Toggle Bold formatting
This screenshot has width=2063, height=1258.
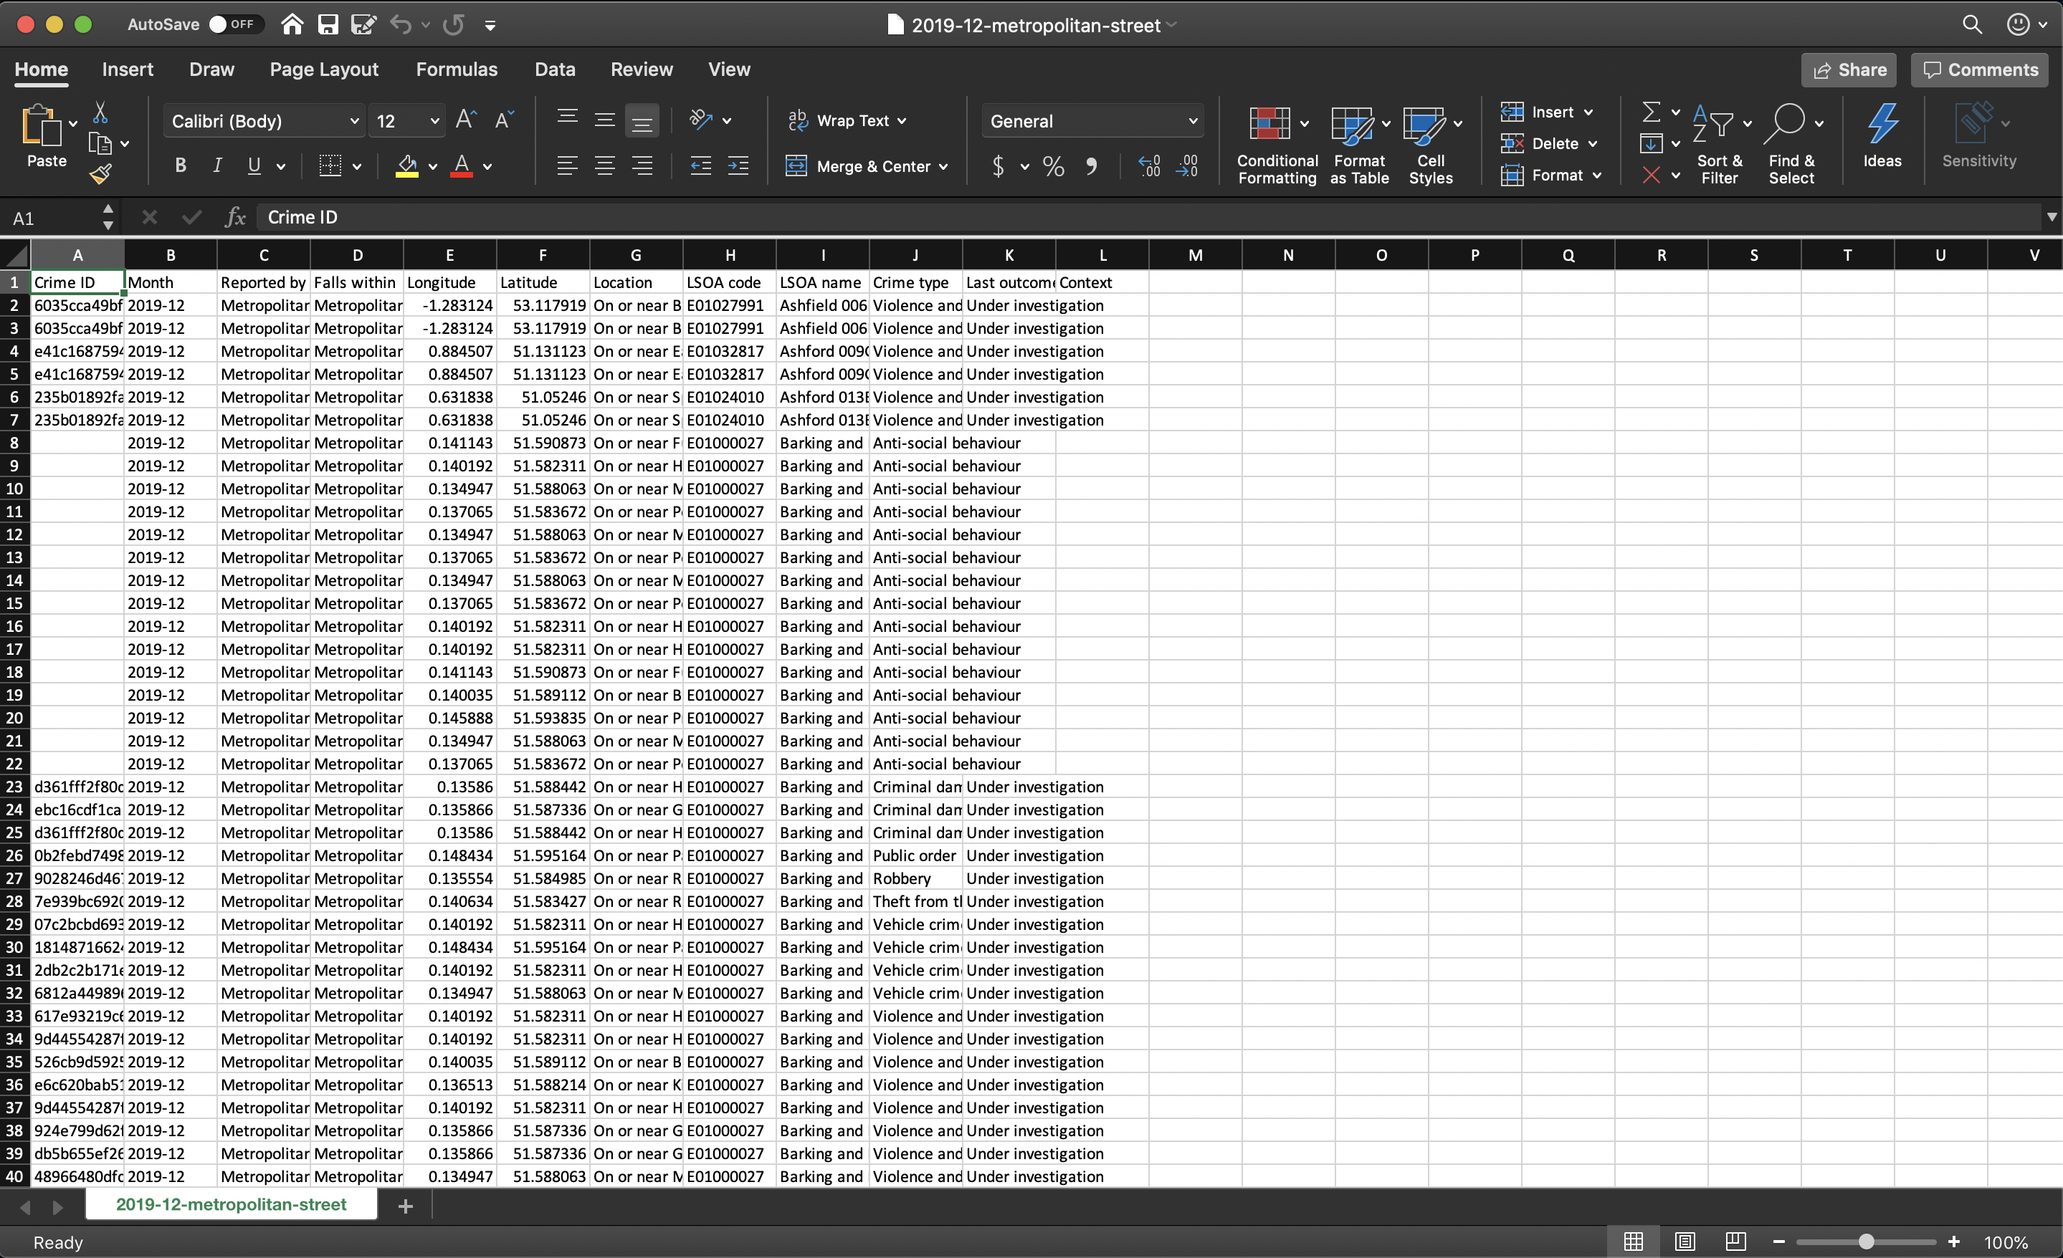[180, 165]
